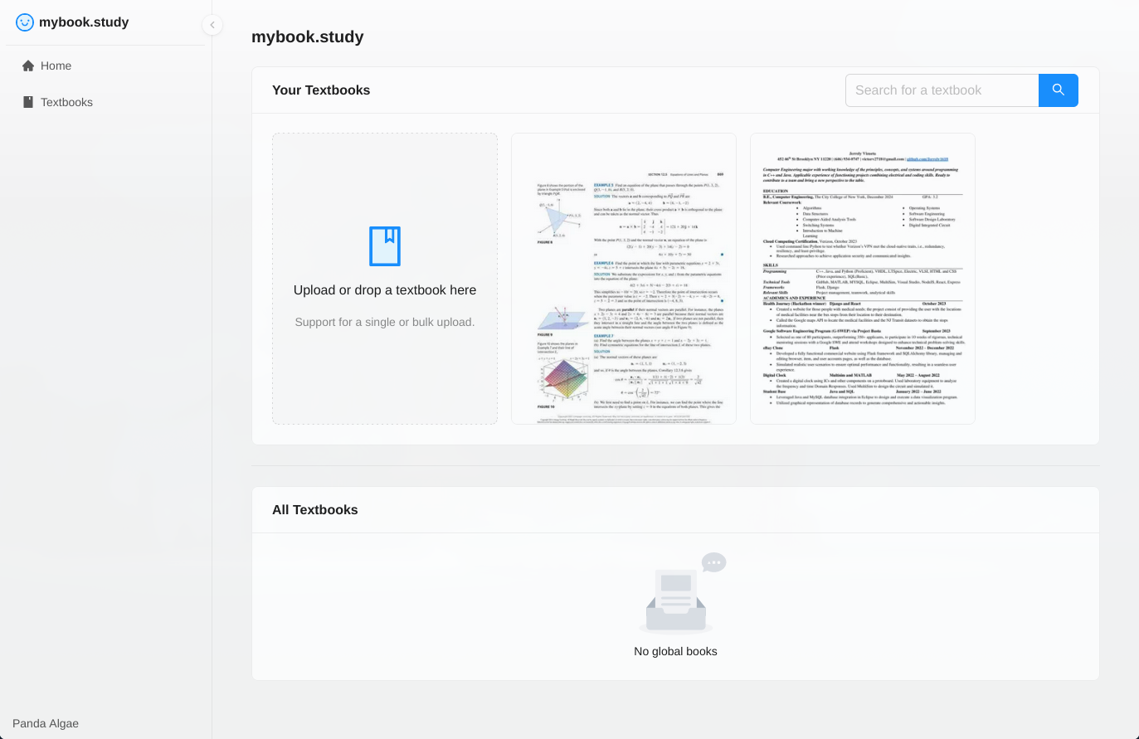Collapse the sidebar with the chevron button

coord(212,25)
